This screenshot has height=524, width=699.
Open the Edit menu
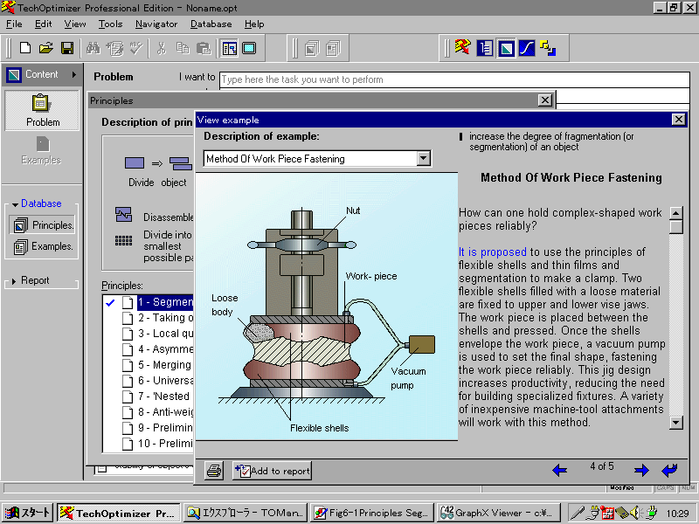click(43, 24)
